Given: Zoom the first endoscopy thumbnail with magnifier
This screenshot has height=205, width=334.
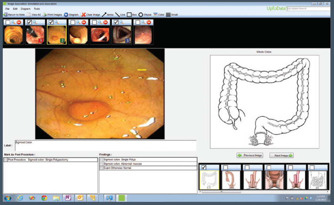Looking at the screenshot, I should (13, 22).
